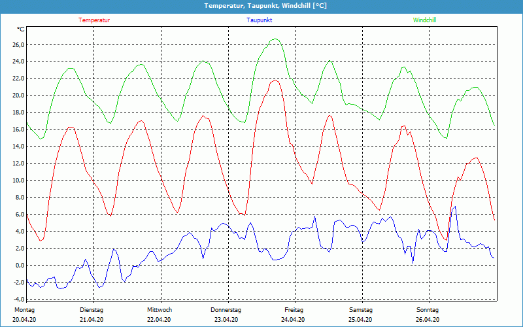This screenshot has height=327, width=523.
Task: Click the date 24.04.20
Action: click(293, 320)
